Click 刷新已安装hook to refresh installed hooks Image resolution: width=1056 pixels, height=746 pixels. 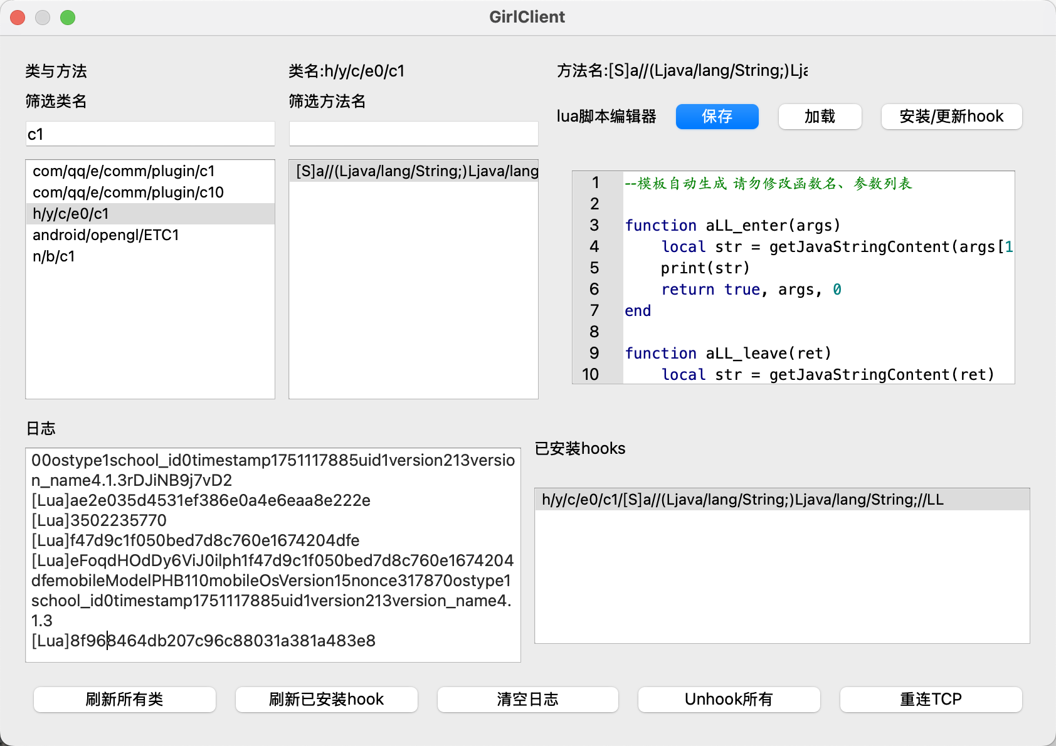point(326,700)
